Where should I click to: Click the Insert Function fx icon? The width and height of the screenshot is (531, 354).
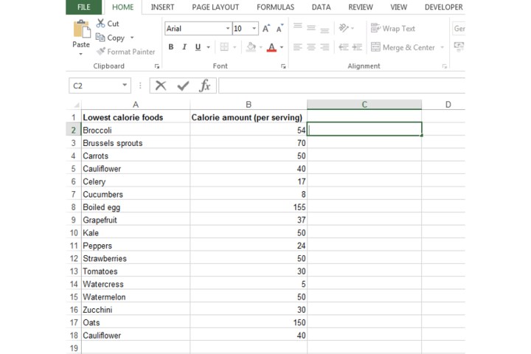pos(205,86)
